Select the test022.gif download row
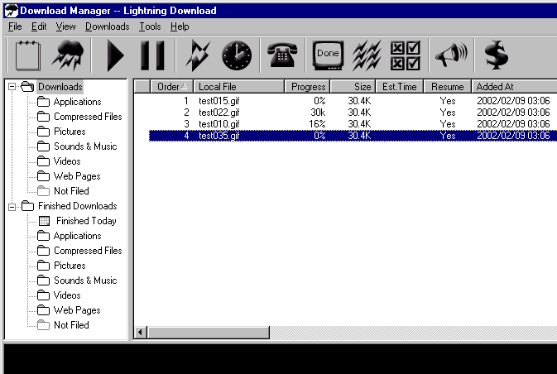Image resolution: width=557 pixels, height=374 pixels. click(353, 113)
